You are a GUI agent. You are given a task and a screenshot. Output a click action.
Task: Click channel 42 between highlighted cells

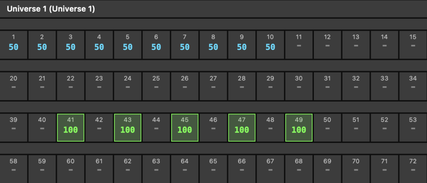(x=99, y=127)
